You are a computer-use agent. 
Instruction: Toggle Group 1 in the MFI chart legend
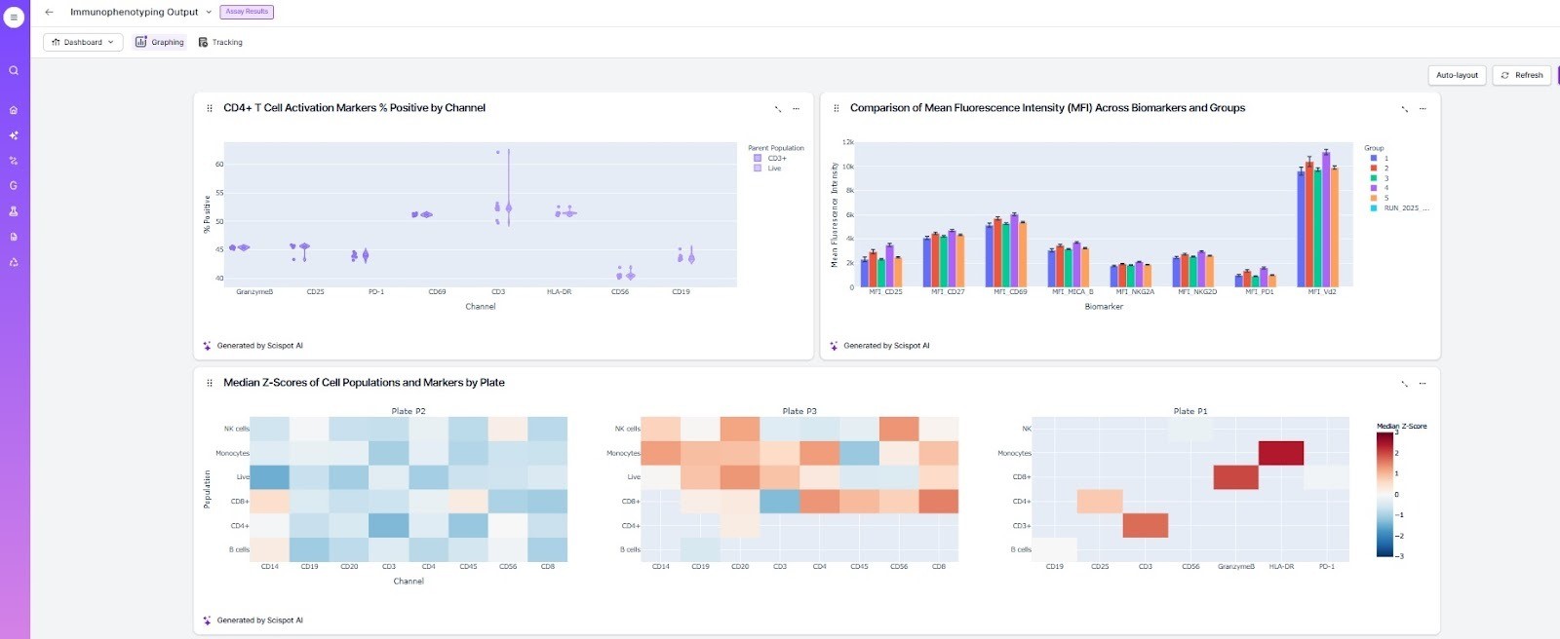pyautogui.click(x=1379, y=158)
